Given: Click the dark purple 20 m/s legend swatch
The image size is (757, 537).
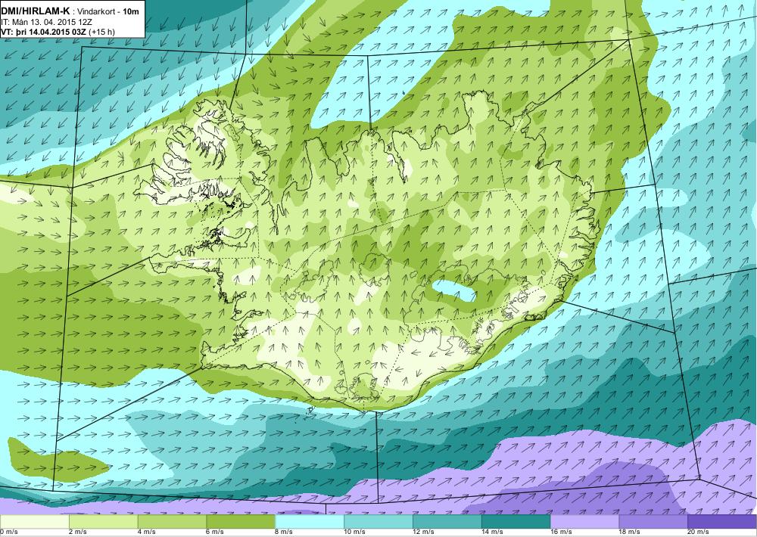Looking at the screenshot, I should point(722,522).
